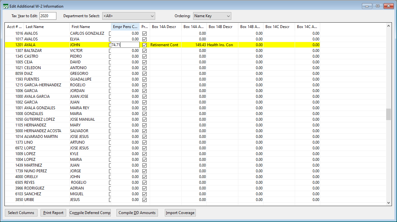This screenshot has width=397, height=222.
Task: Expand the Ordering Name Key dropdown
Action: click(x=212, y=16)
